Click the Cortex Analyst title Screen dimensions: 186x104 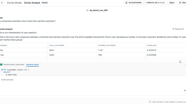tap(32, 3)
